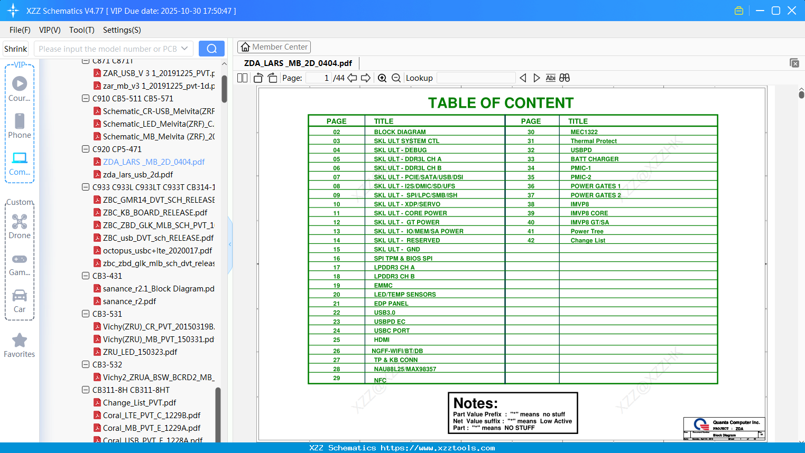Screen dimensions: 805x453
Task: Collapse the side panel with the splitter handle
Action: pyautogui.click(x=230, y=244)
